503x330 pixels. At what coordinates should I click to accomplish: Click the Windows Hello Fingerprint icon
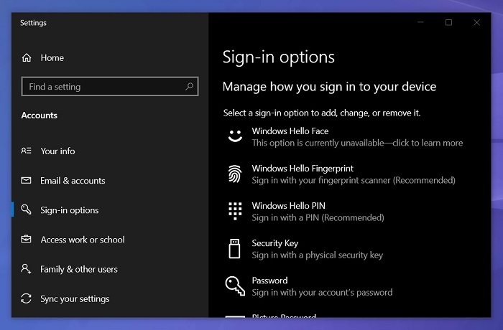[235, 174]
